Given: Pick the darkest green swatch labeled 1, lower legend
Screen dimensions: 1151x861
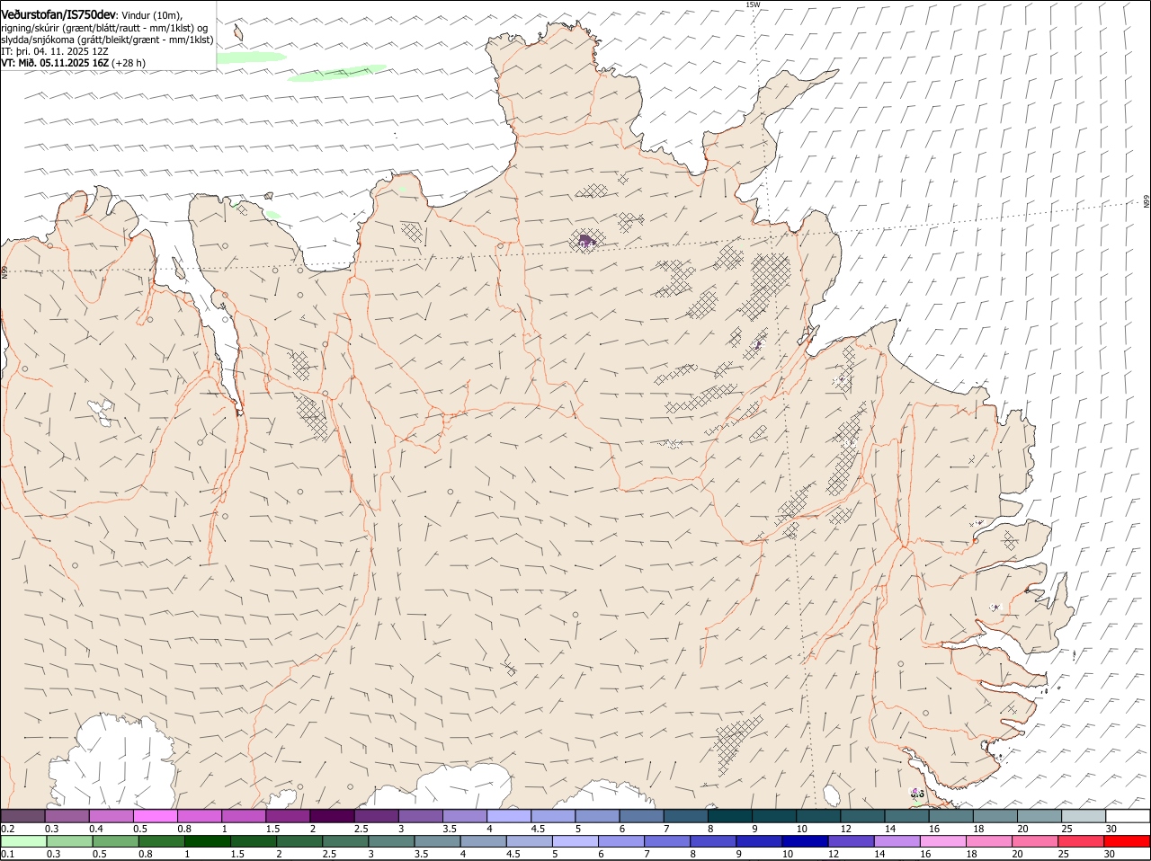Looking at the screenshot, I should pyautogui.click(x=208, y=841).
